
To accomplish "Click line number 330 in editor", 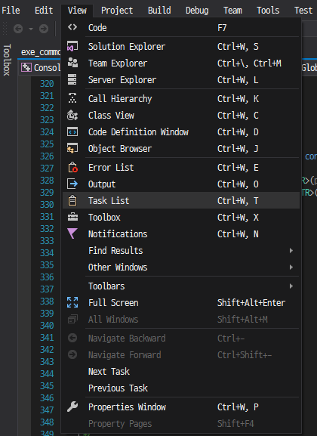I will coord(47,204).
